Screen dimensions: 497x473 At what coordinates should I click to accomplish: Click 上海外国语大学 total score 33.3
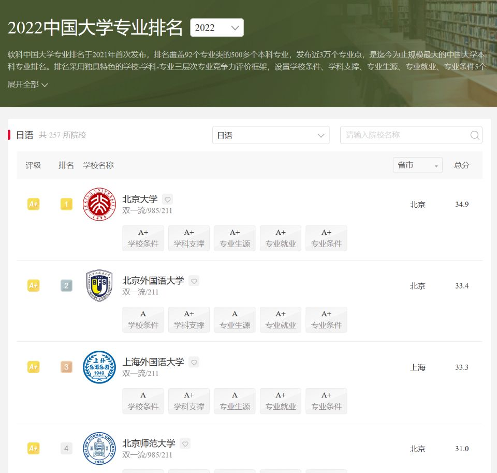[462, 367]
